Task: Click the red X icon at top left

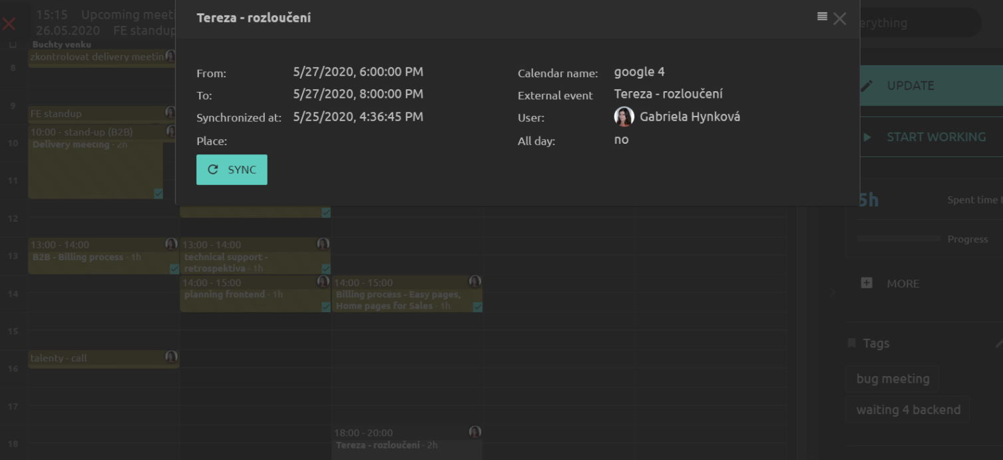Action: click(x=9, y=25)
